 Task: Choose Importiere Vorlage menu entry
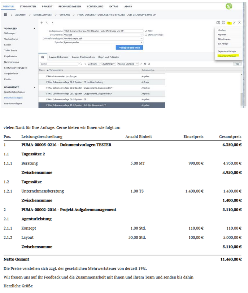tap(227, 56)
